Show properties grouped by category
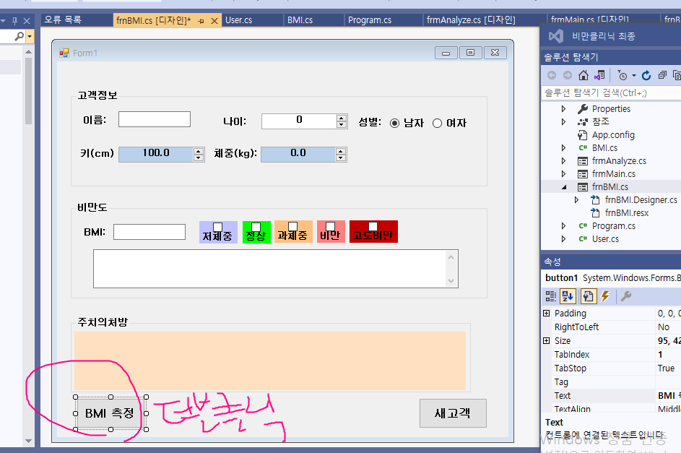The width and height of the screenshot is (681, 453). (551, 296)
